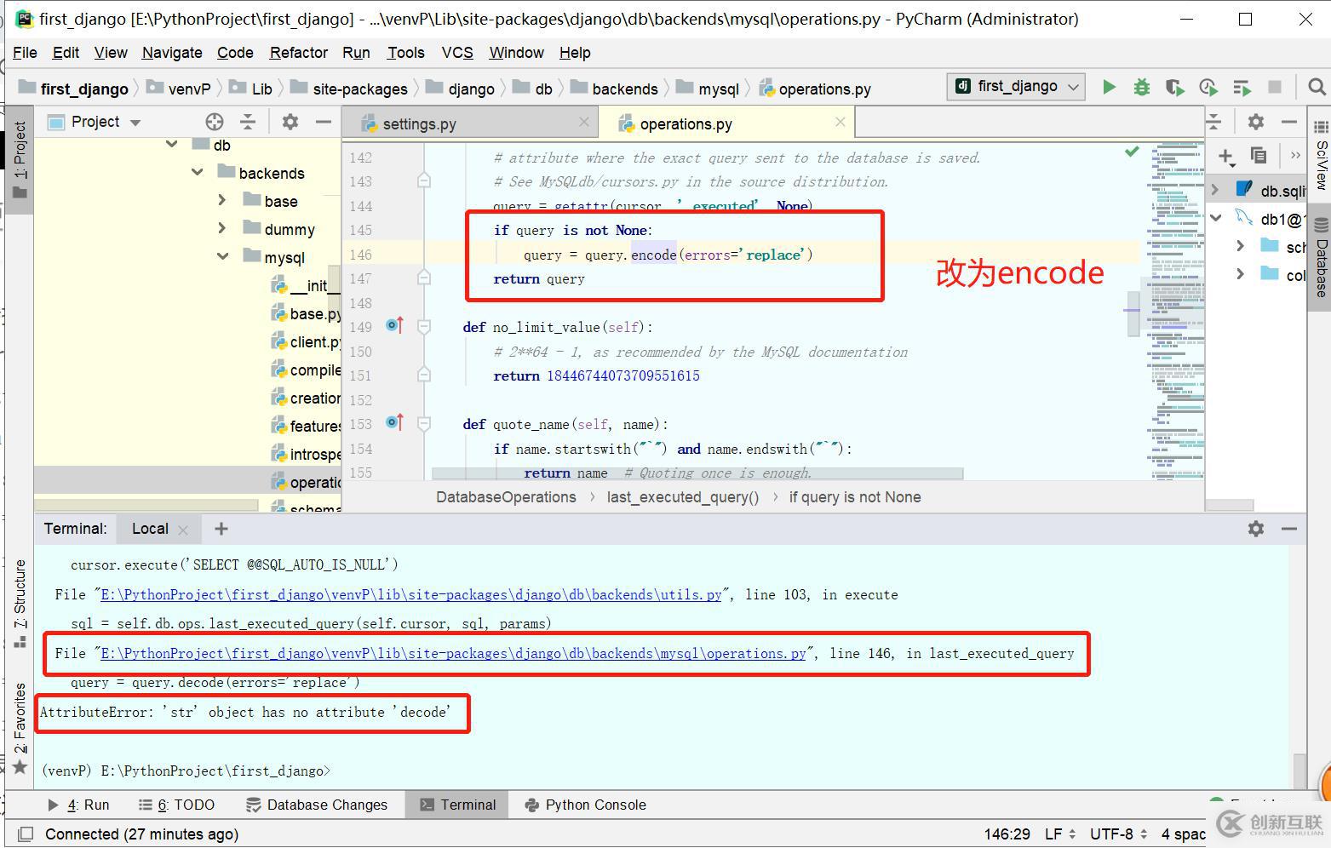Add new data source plus icon
Viewport: 1331px width, 848px height.
point(1226,156)
